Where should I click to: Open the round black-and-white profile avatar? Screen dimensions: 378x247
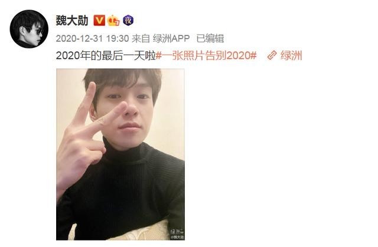point(29,29)
